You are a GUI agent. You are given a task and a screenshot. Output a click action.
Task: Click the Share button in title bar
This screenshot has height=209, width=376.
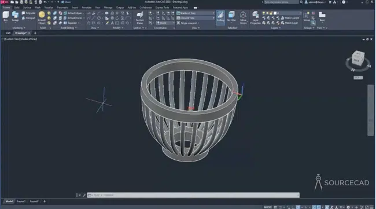pyautogui.click(x=66, y=2)
